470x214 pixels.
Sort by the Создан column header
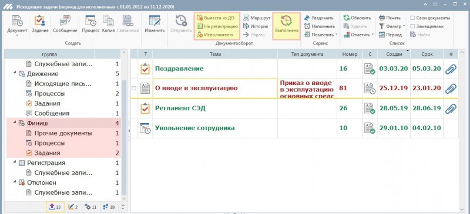coord(394,54)
